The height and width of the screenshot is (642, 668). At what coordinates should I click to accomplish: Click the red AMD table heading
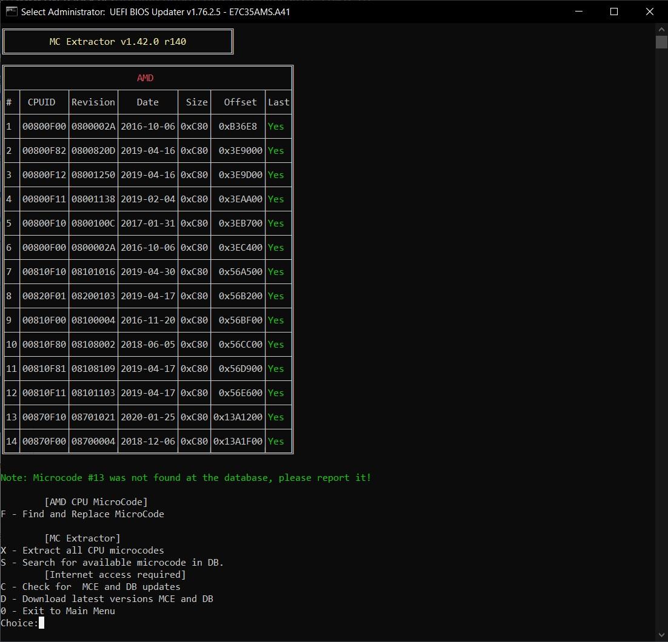click(x=145, y=78)
